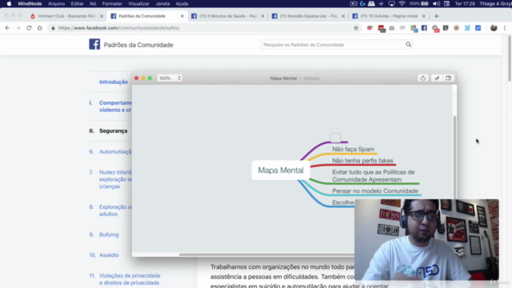The image size is (512, 288).
Task: Click the volume icon in menu bar
Action: point(436,3)
